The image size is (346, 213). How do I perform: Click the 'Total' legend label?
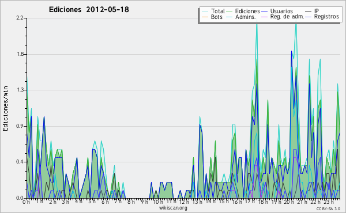click(218, 11)
